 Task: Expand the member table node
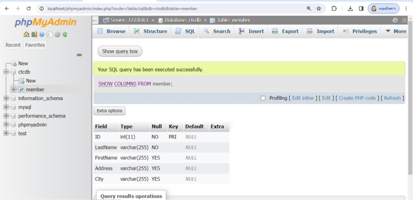[x=14, y=90]
